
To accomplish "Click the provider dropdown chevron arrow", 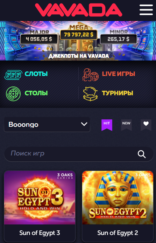I will click(x=84, y=124).
